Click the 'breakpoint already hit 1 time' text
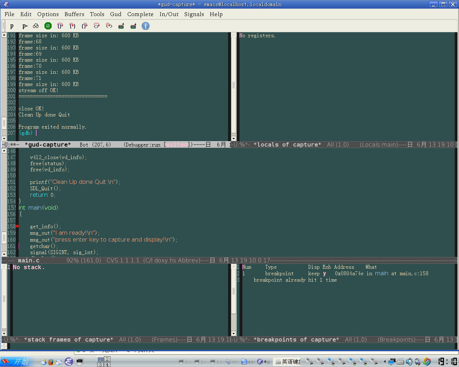The width and height of the screenshot is (459, 367). pos(295,280)
